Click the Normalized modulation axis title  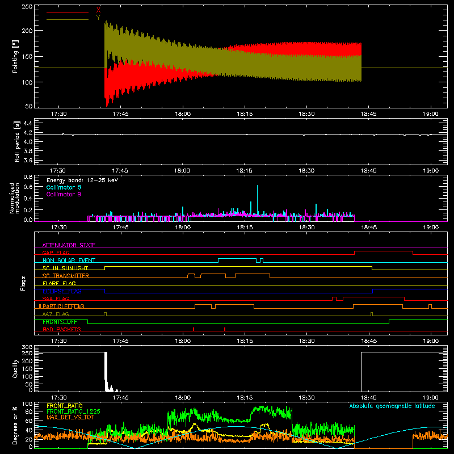pyautogui.click(x=15, y=198)
